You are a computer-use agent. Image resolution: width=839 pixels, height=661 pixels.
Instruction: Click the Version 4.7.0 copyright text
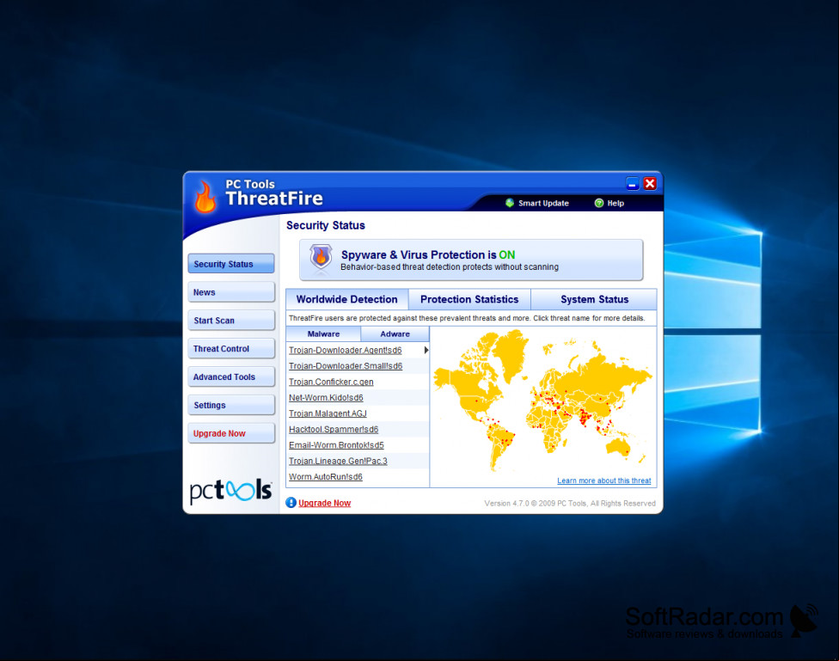click(570, 503)
